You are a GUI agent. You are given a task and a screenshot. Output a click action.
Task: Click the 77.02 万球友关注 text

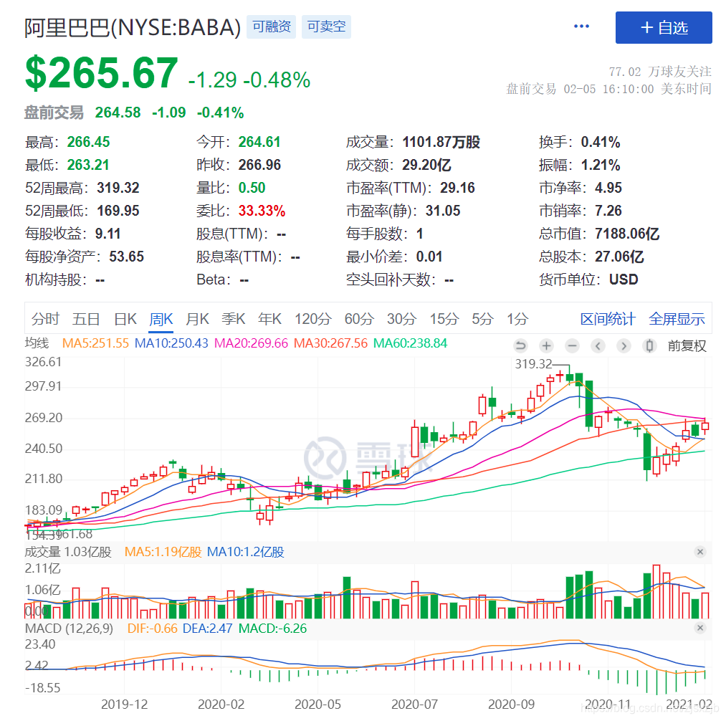click(x=660, y=72)
